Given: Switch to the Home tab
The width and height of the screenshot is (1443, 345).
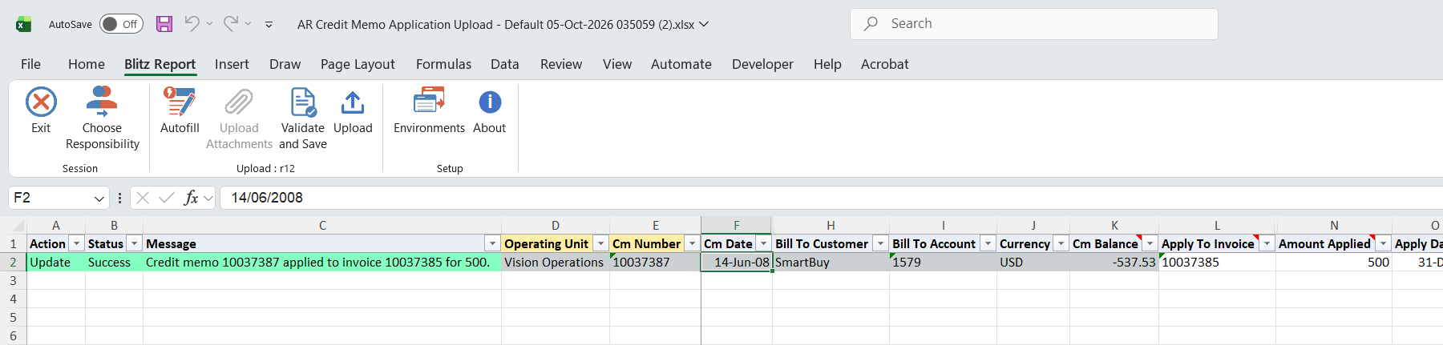Looking at the screenshot, I should coord(87,64).
